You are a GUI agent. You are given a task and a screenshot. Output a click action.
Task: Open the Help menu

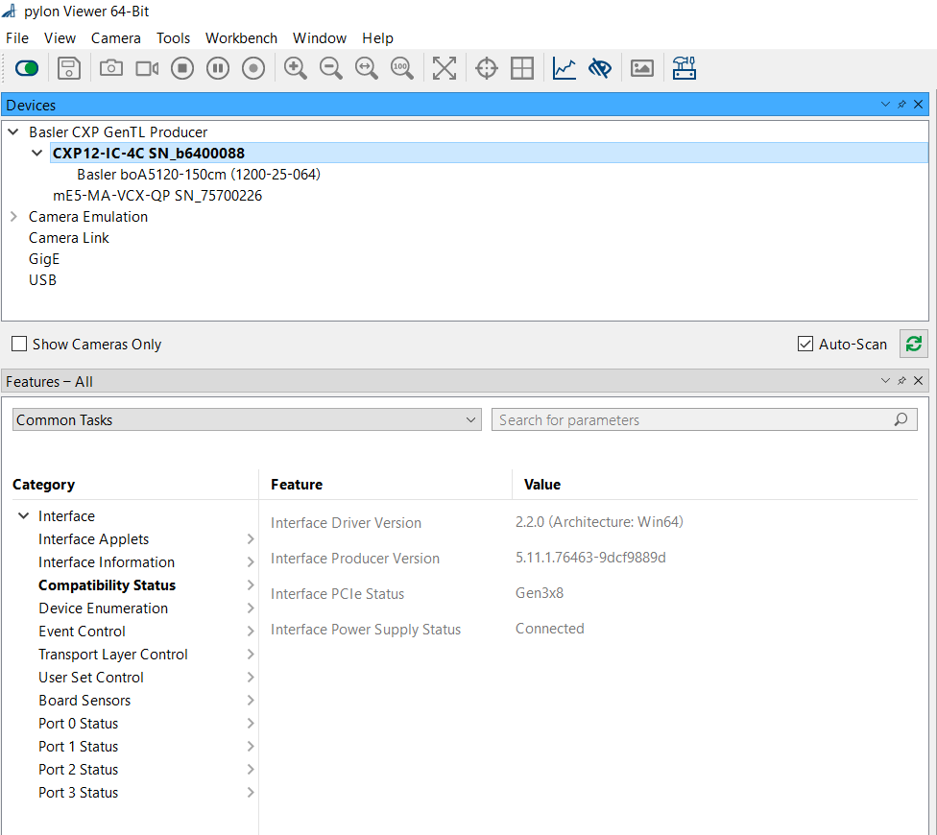click(x=377, y=38)
